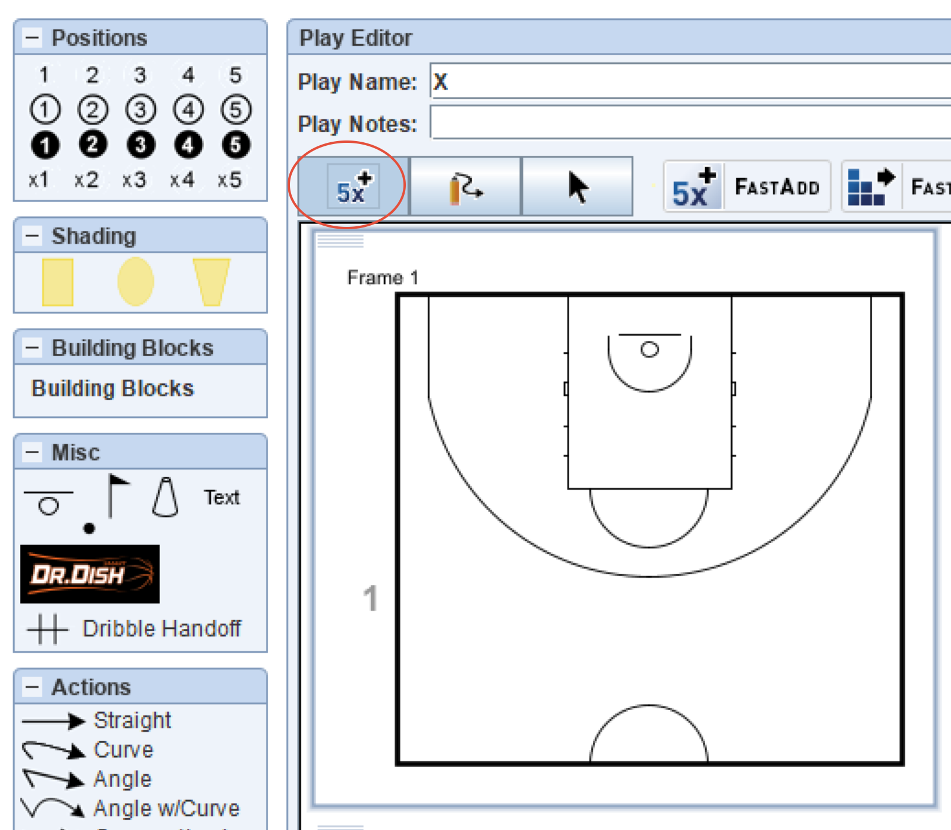Pick plain number 5 position
The width and height of the screenshot is (951, 830).
[235, 75]
